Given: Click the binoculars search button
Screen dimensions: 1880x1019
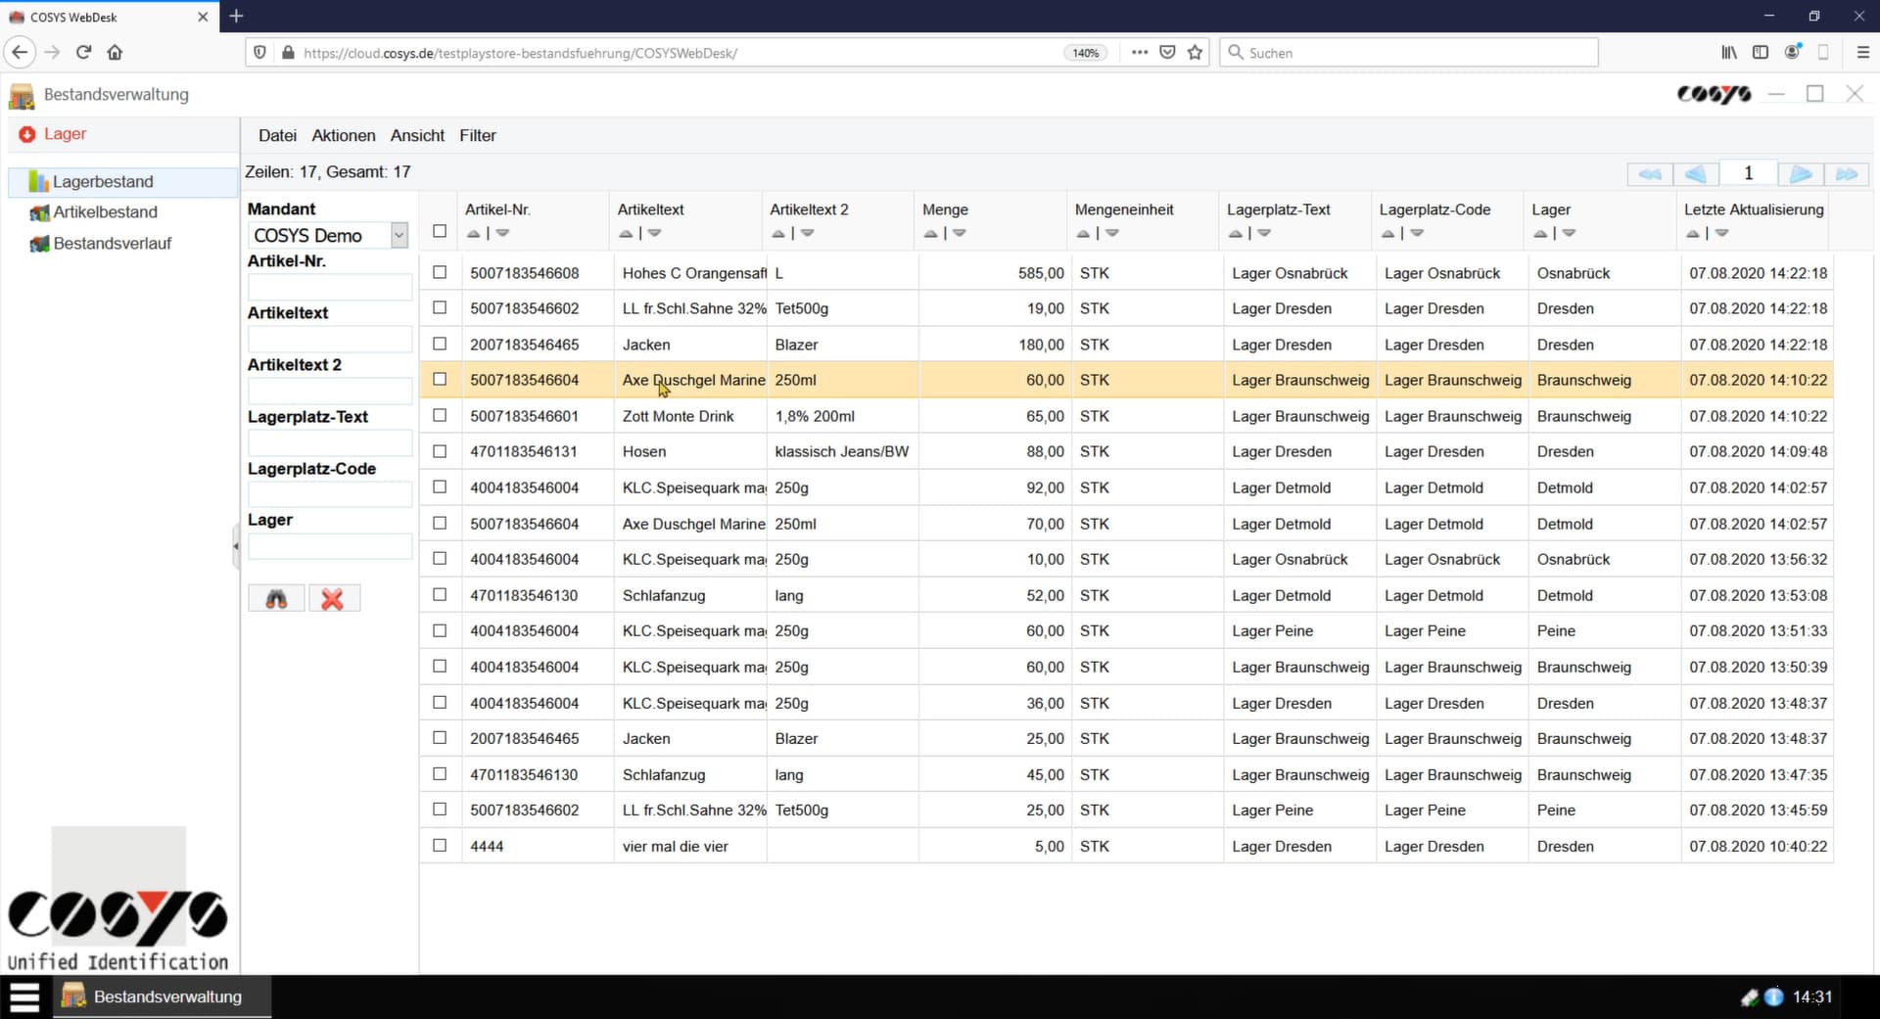Looking at the screenshot, I should [x=276, y=598].
